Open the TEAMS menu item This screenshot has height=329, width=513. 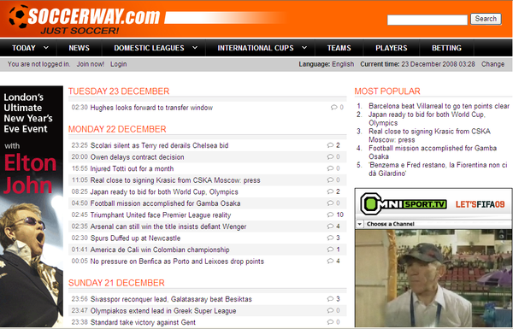339,48
